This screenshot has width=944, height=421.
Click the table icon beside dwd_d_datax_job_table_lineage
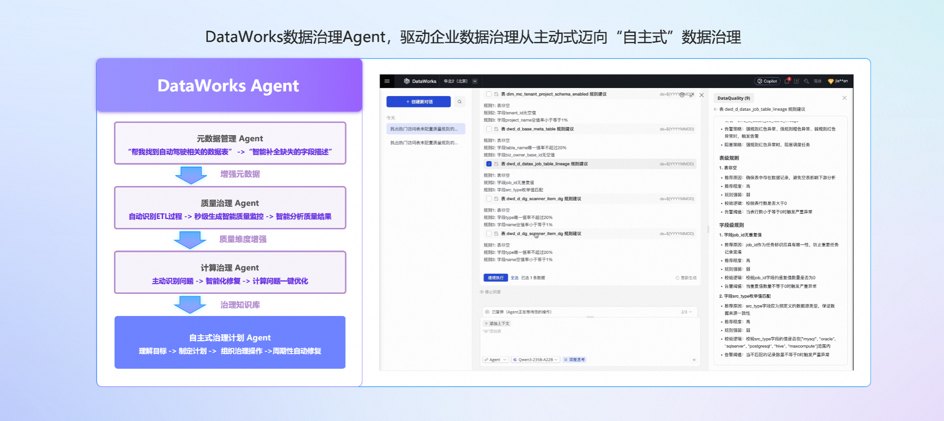[496, 164]
